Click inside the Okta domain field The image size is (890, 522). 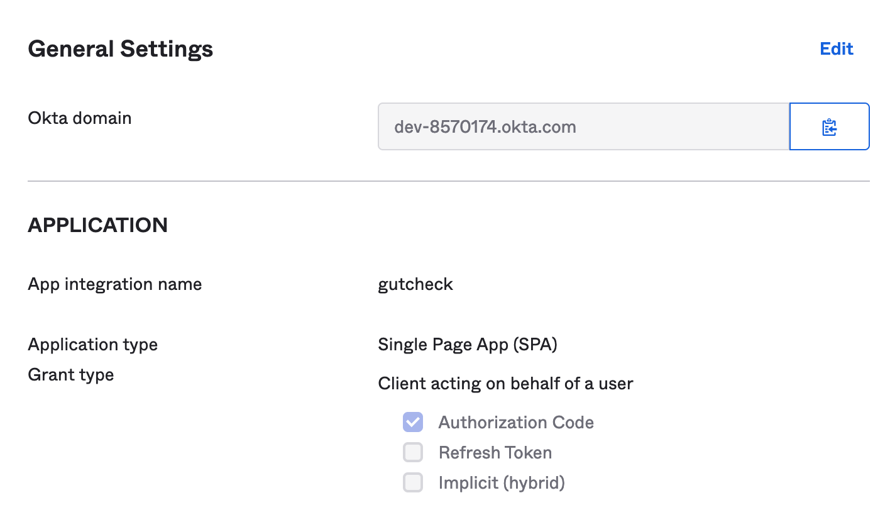click(679, 127)
